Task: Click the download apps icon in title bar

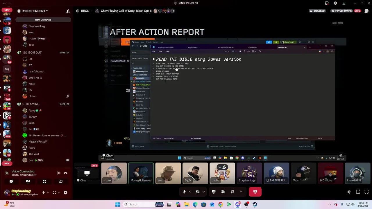Action: 344,3
